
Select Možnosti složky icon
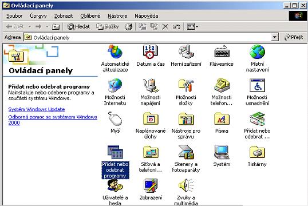click(186, 85)
